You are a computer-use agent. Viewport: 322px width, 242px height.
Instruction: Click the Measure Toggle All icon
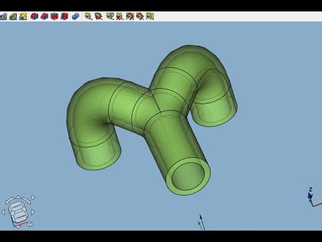tap(130, 16)
